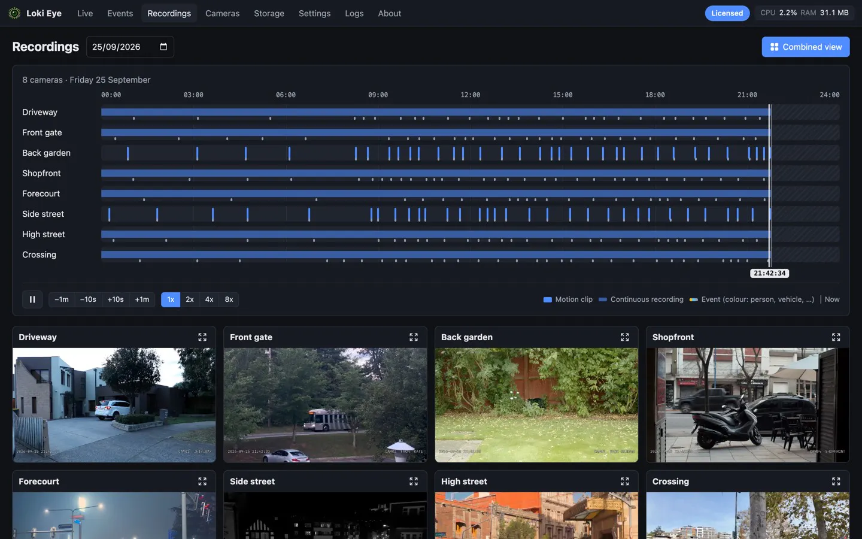The image size is (862, 539).
Task: Expand High street camera to fullscreen
Action: point(625,482)
